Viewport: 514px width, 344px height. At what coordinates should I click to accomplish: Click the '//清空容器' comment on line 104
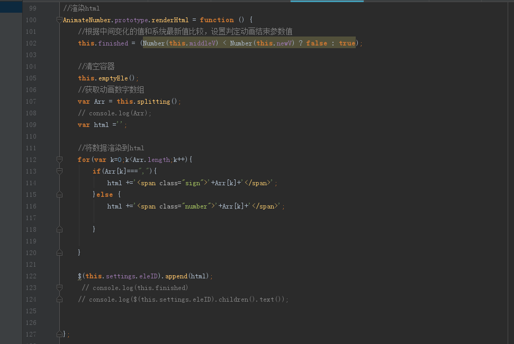tap(96, 67)
